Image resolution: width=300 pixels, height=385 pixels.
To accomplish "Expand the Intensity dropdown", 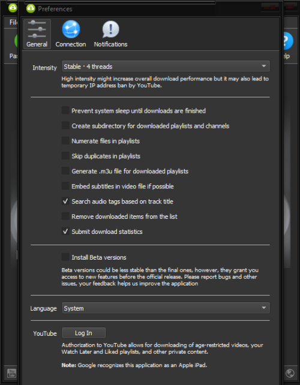I will [x=166, y=67].
